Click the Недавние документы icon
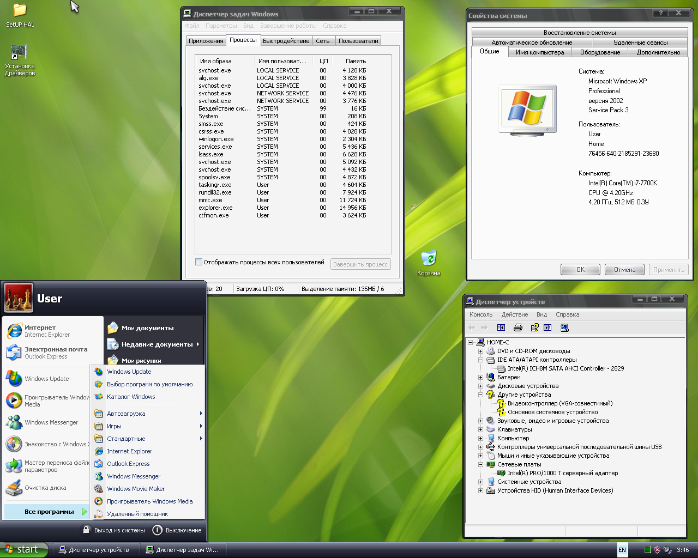 coord(113,344)
